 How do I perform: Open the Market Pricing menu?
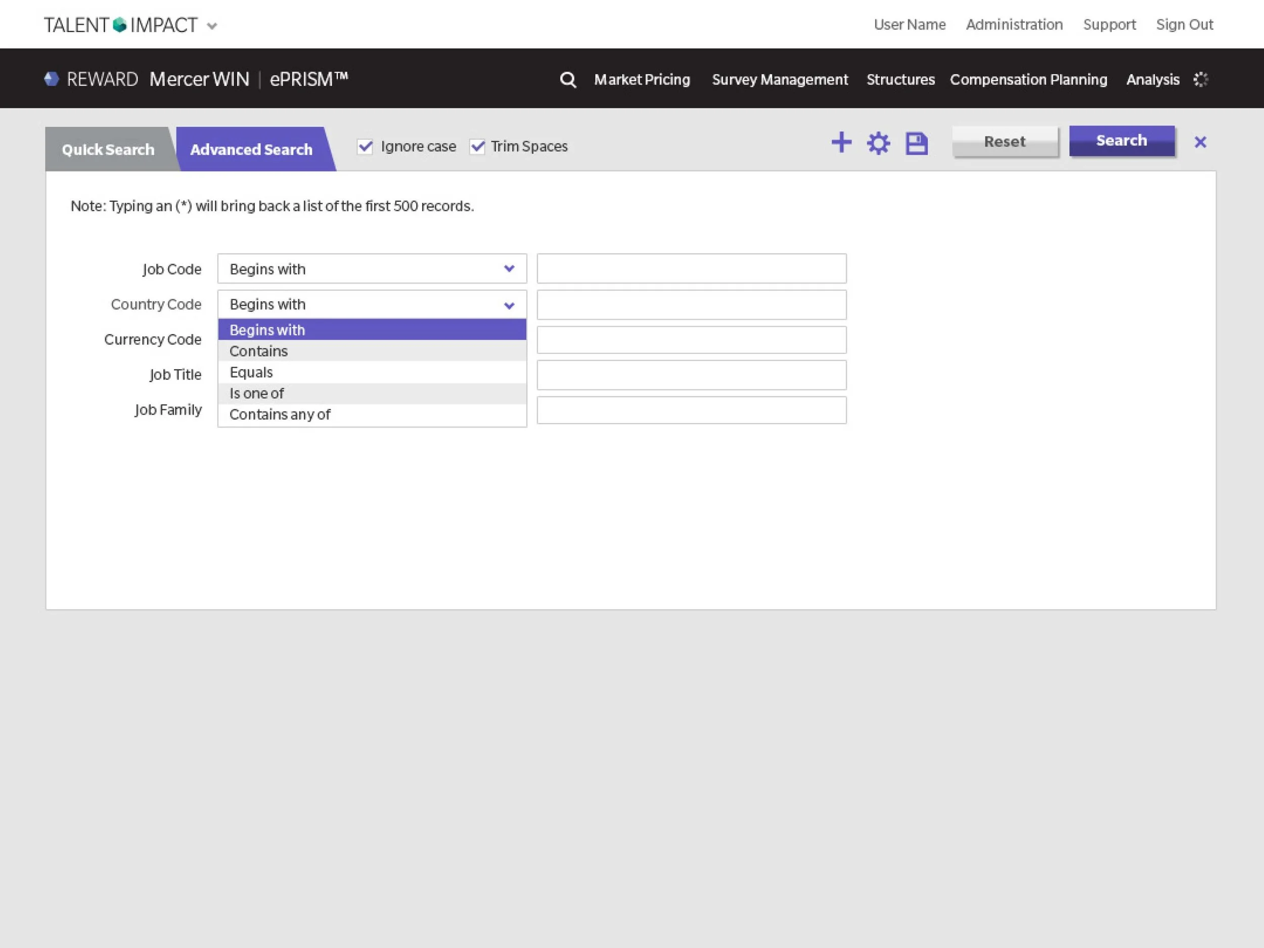pos(642,79)
